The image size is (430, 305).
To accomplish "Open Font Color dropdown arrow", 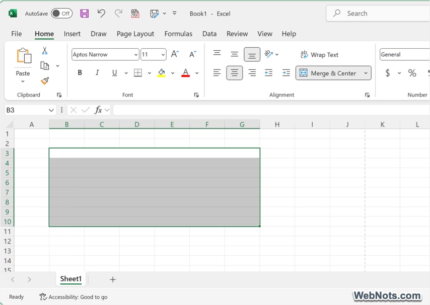I will click(x=197, y=73).
